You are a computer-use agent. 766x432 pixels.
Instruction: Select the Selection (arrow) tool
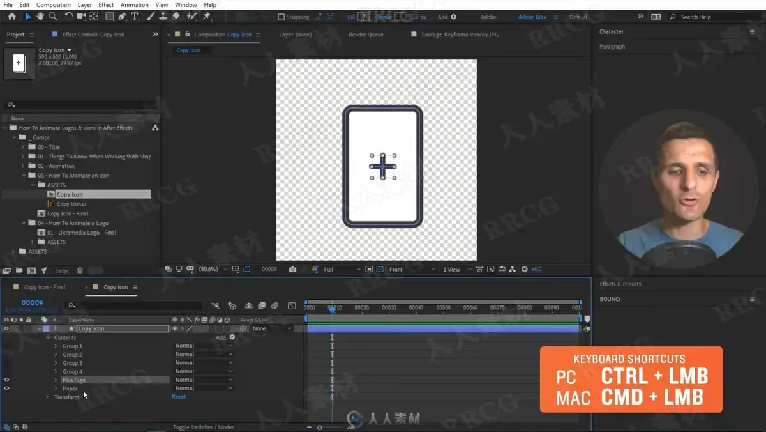[x=27, y=17]
